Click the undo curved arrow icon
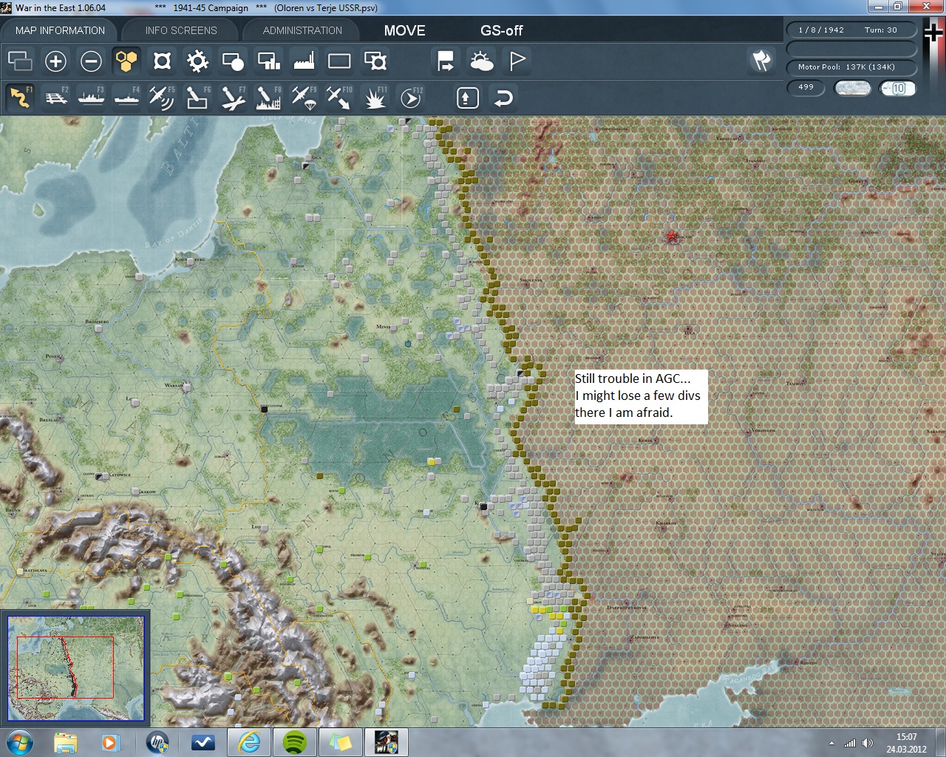Screen dimensions: 946x757 coord(503,98)
